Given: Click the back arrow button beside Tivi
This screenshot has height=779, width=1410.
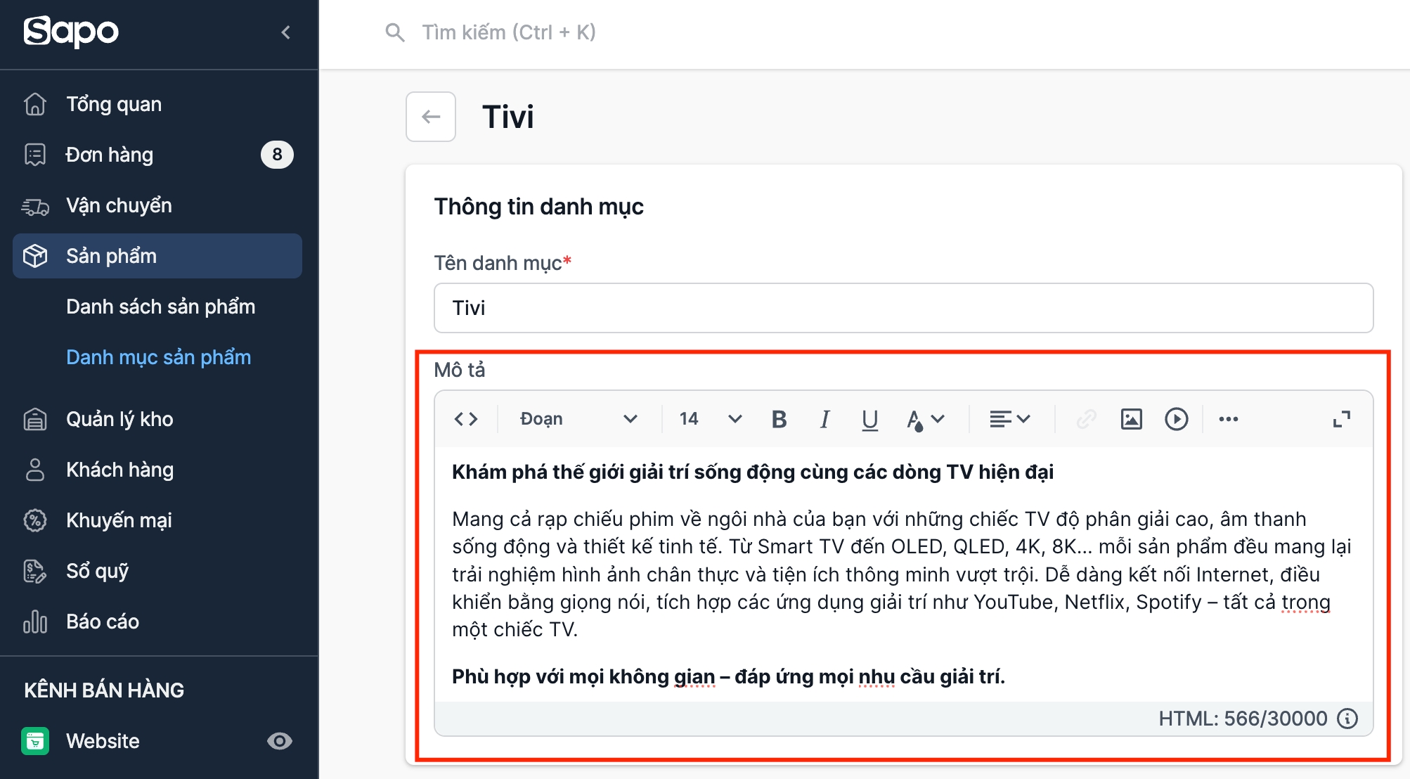Looking at the screenshot, I should (431, 117).
